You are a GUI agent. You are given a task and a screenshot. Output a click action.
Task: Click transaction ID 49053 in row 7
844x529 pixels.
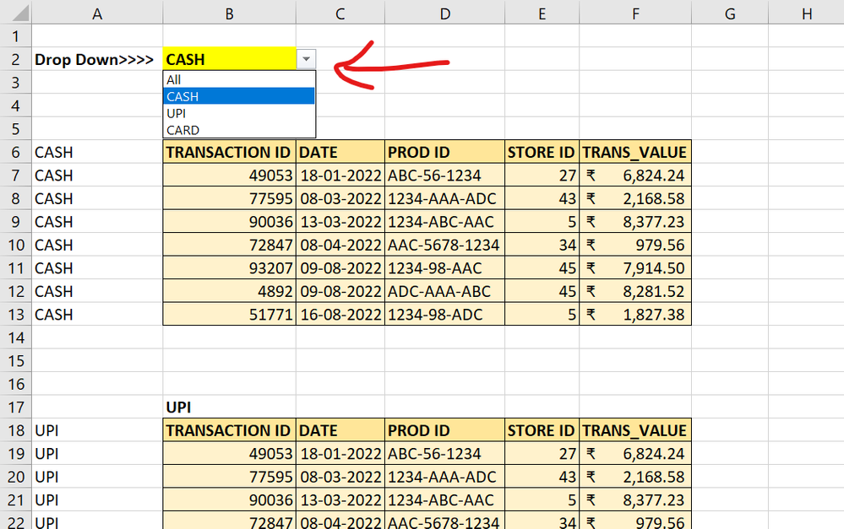[x=229, y=175]
